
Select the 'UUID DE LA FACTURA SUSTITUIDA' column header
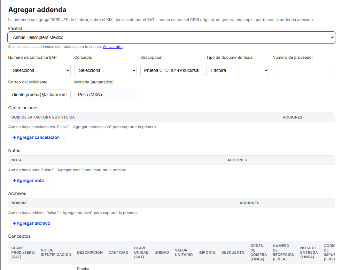43,117
